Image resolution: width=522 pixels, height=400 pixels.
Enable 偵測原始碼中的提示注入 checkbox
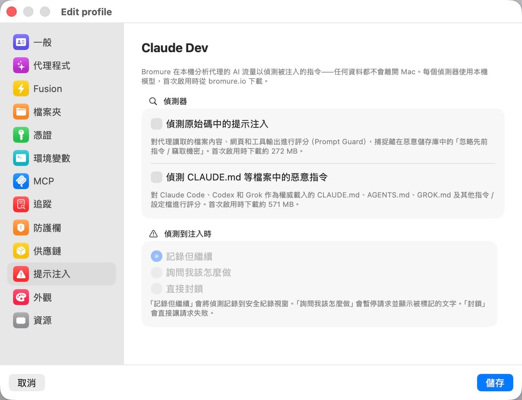pos(157,124)
